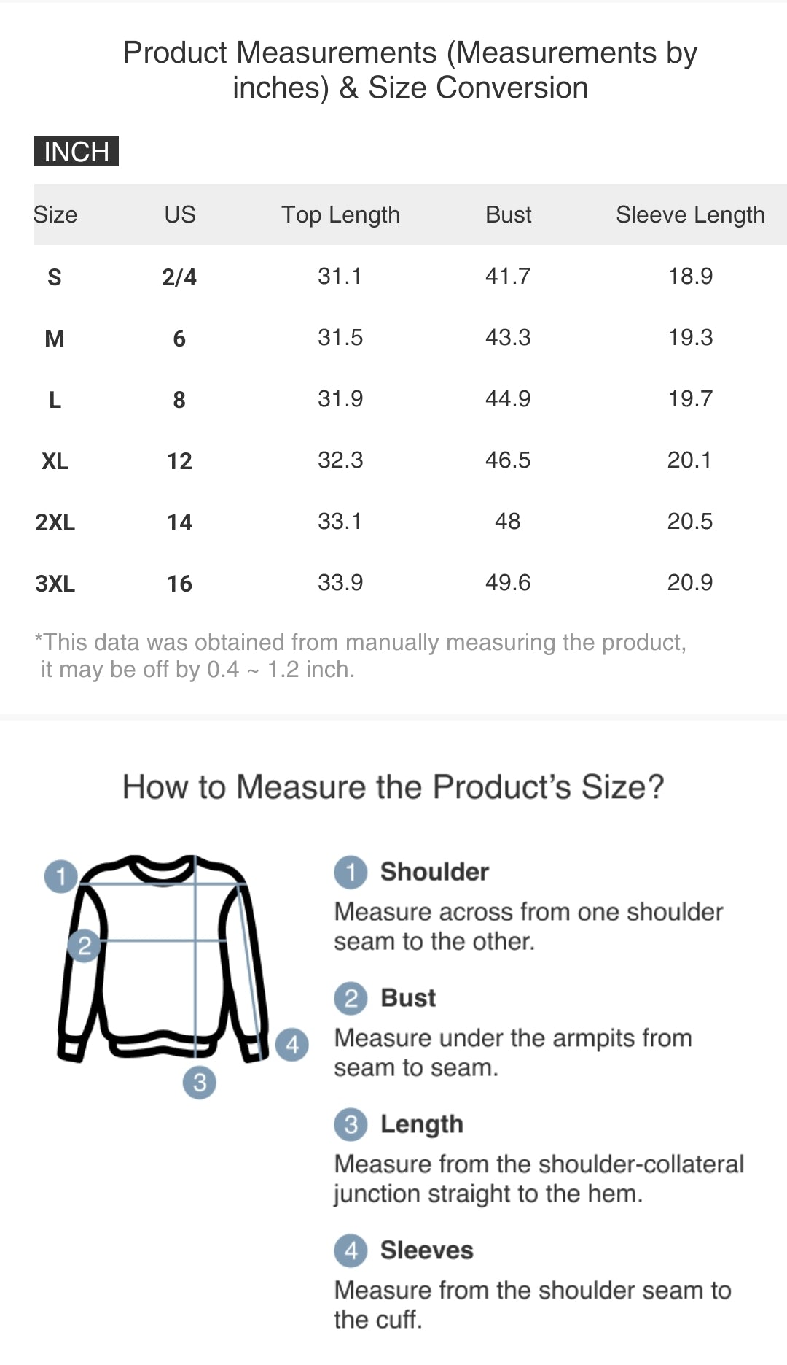Click the number 2 marker on sweater diagram

[85, 946]
